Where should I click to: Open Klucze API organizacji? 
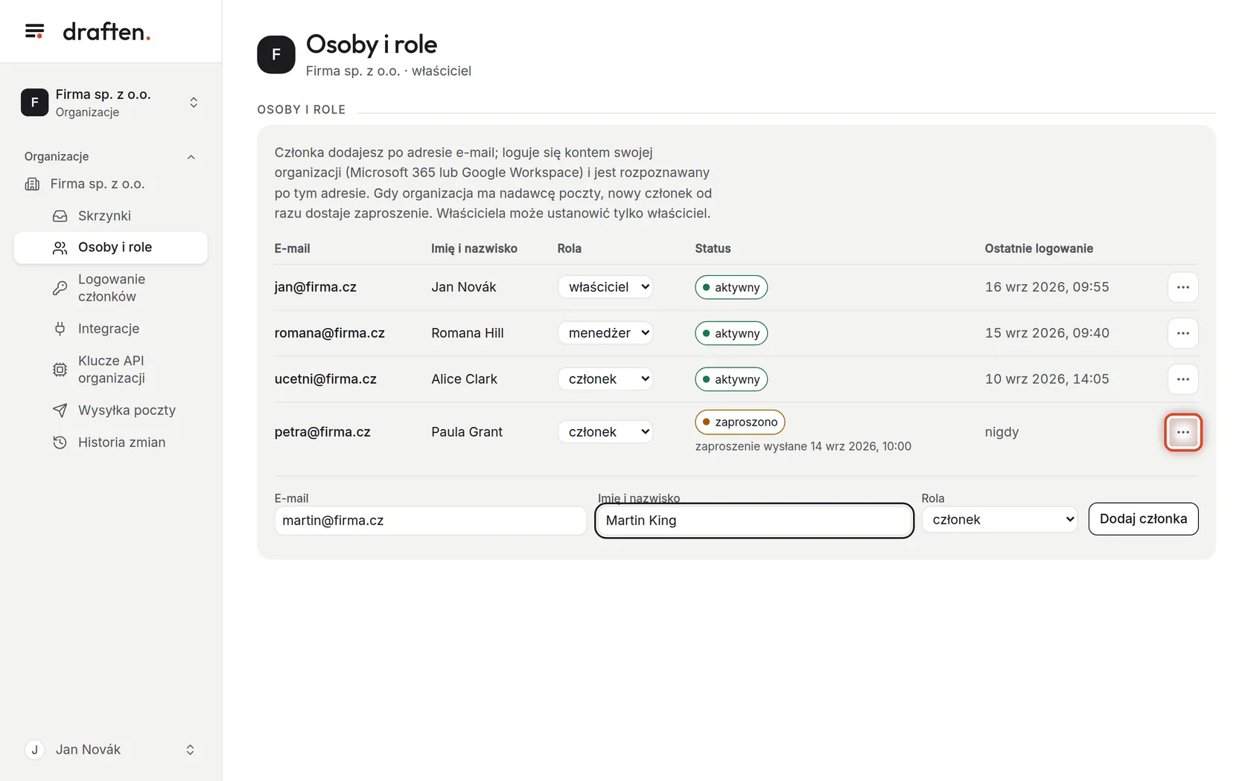coord(110,370)
